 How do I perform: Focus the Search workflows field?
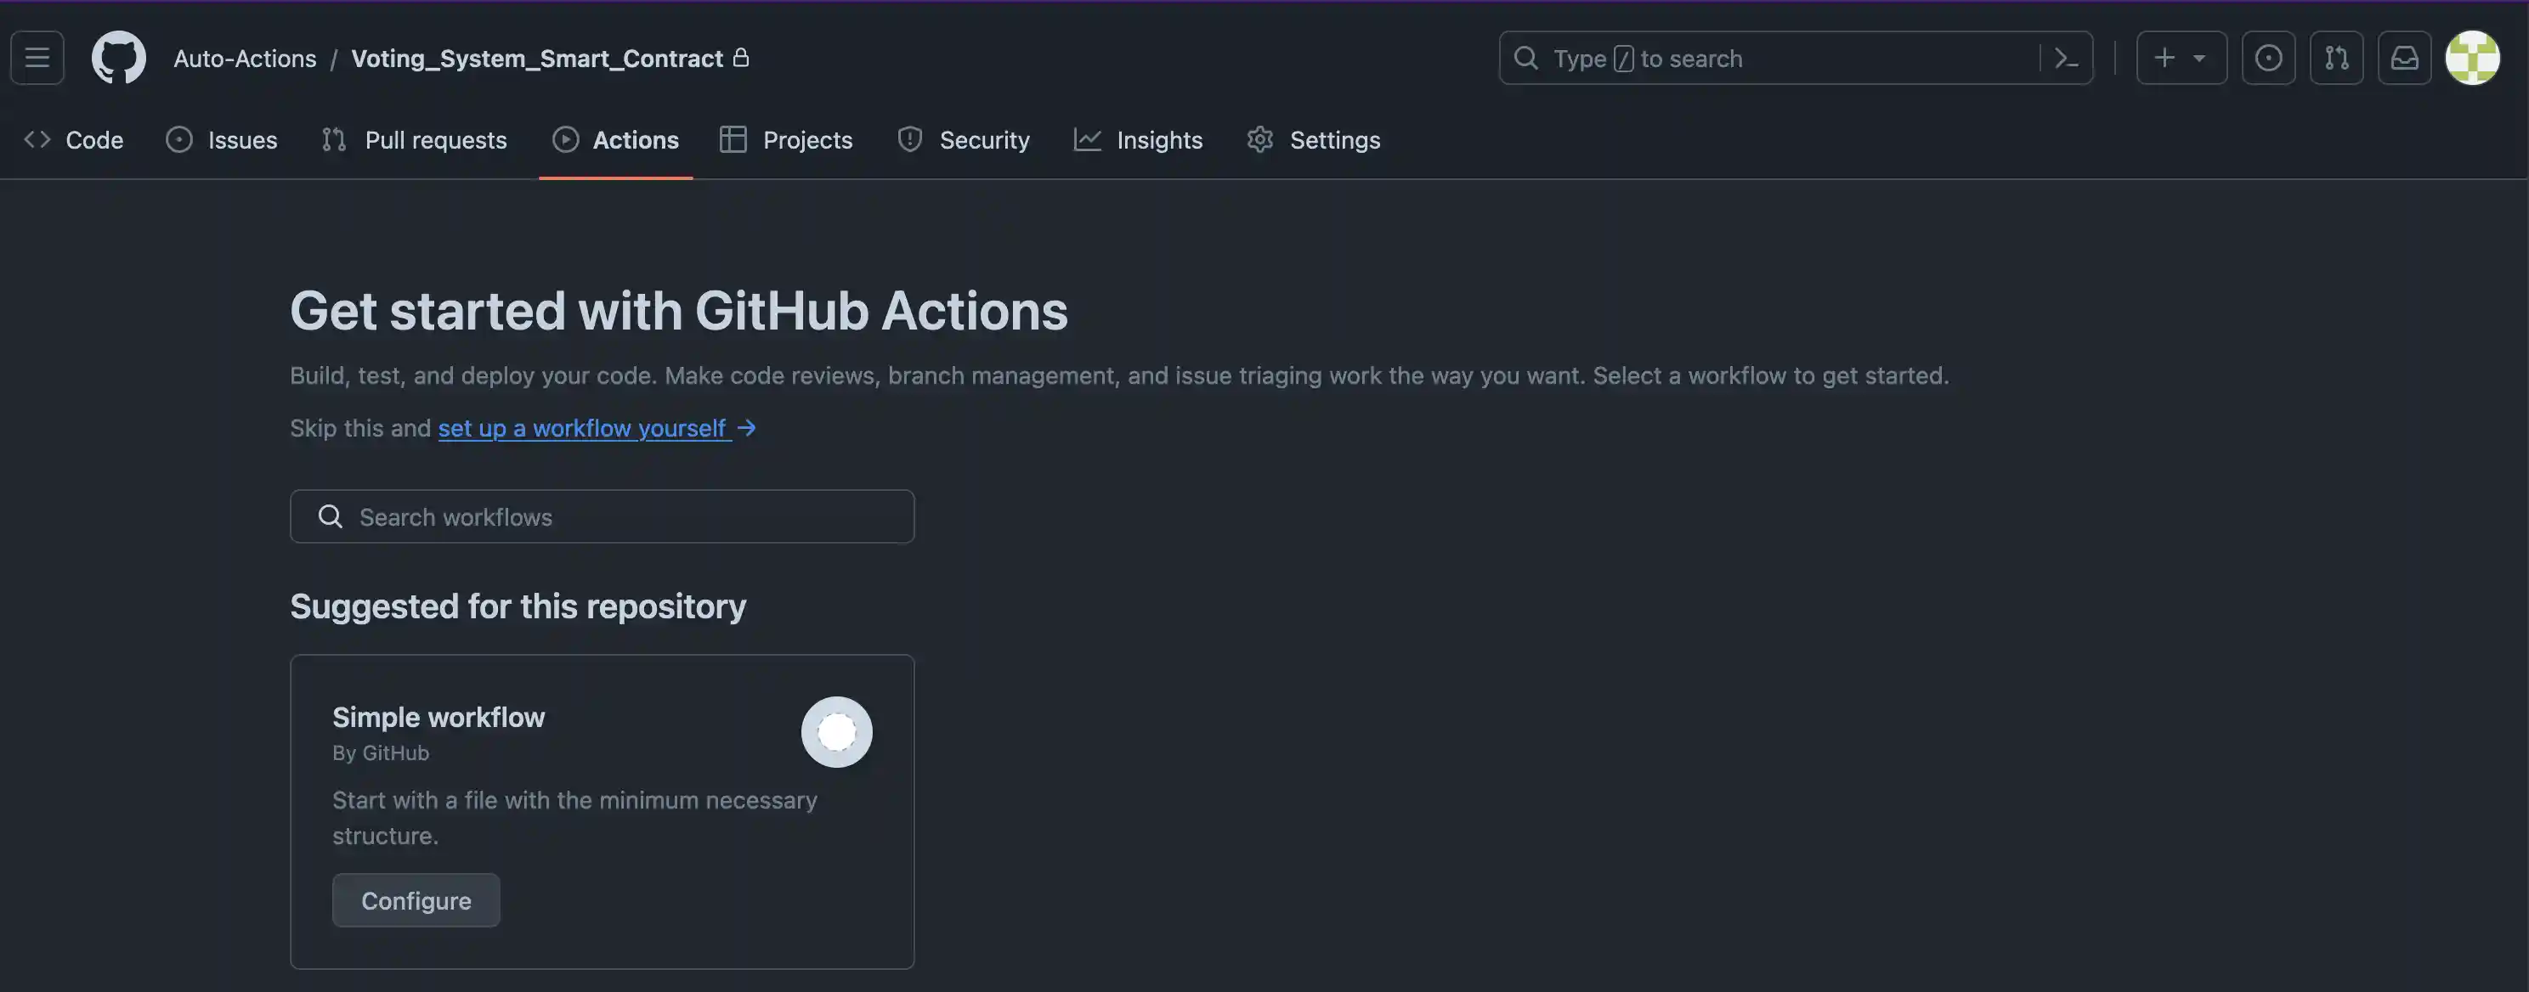pyautogui.click(x=602, y=517)
